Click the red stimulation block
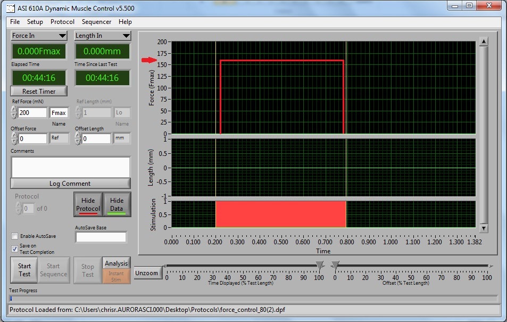This screenshot has height=322, width=507. (x=281, y=214)
